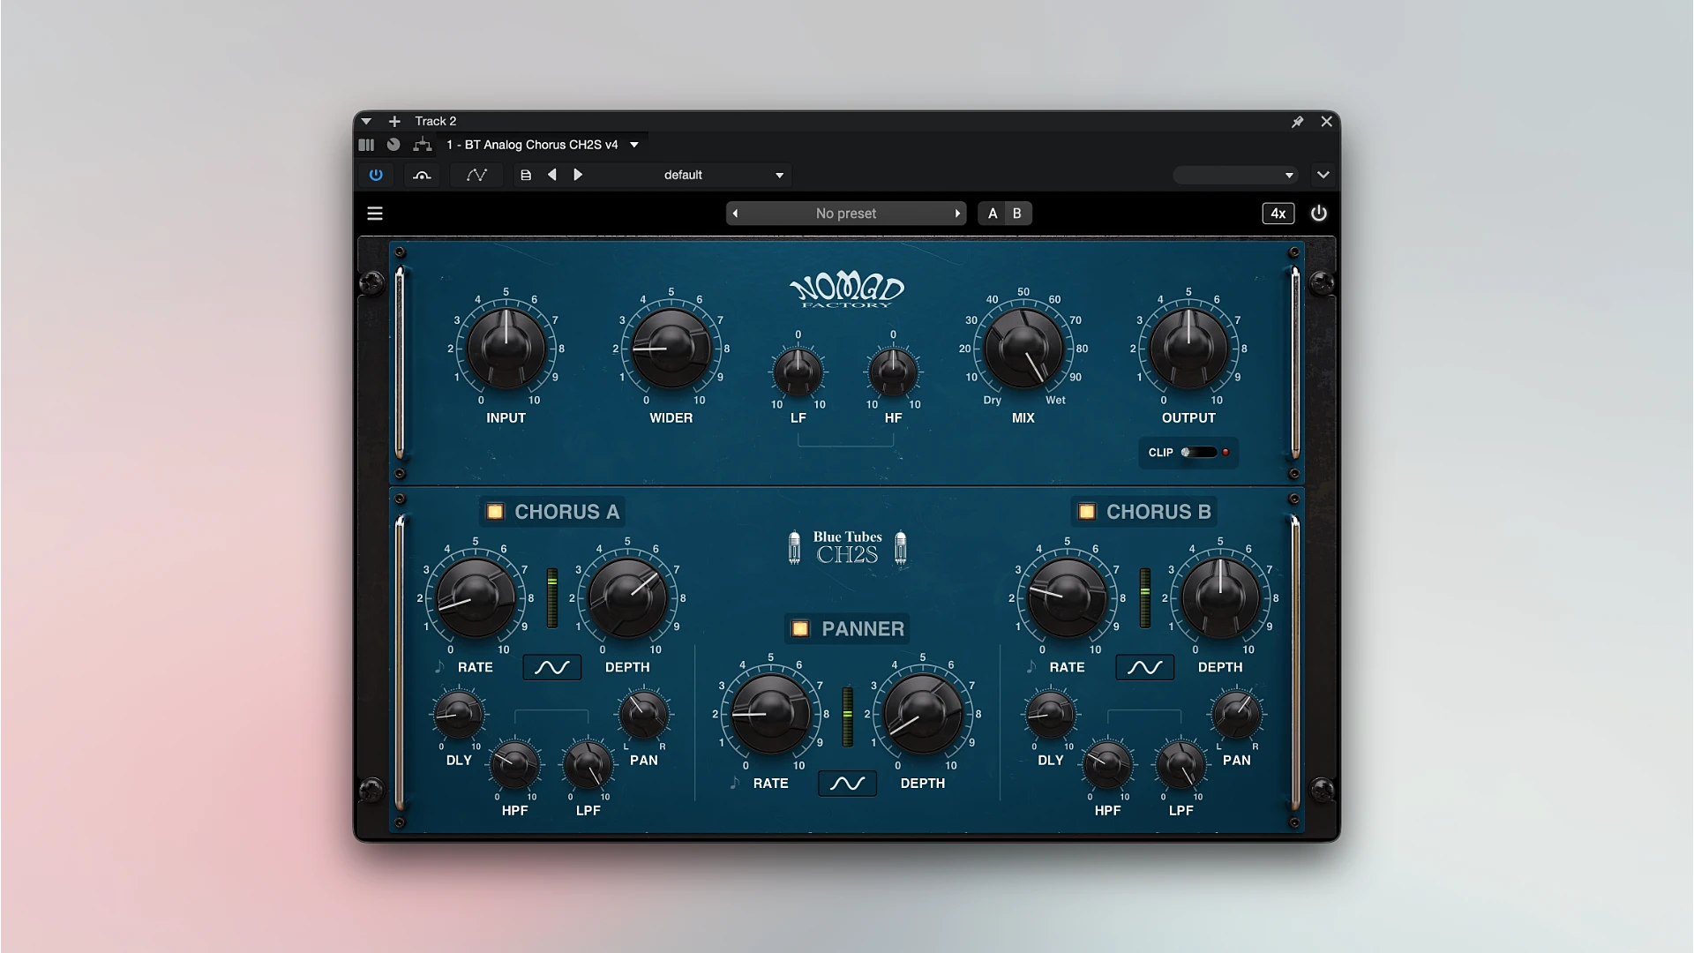Viewport: 1694px width, 953px height.
Task: Toggle Chorus B rate tempo sync note
Action: tap(1031, 667)
